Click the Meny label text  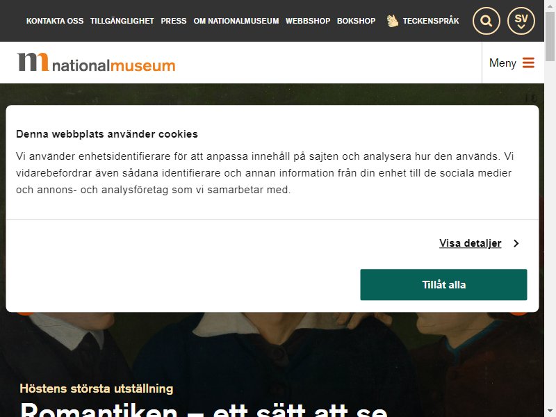point(502,63)
